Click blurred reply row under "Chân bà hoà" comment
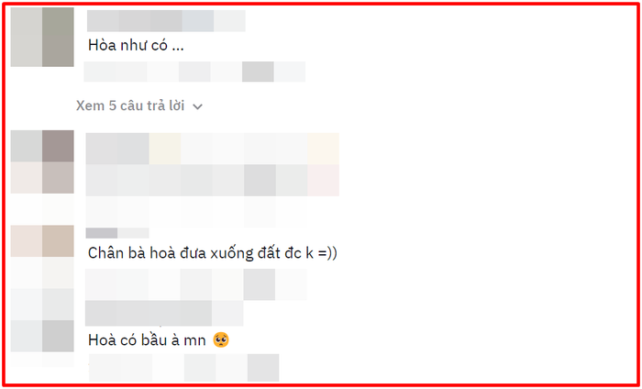Viewport: 642px width, 389px height. pos(195,284)
